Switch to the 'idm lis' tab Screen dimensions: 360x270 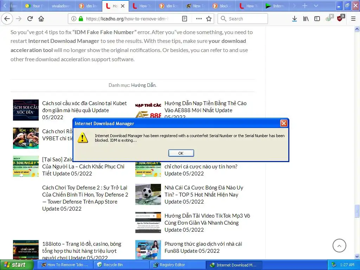[88, 6]
